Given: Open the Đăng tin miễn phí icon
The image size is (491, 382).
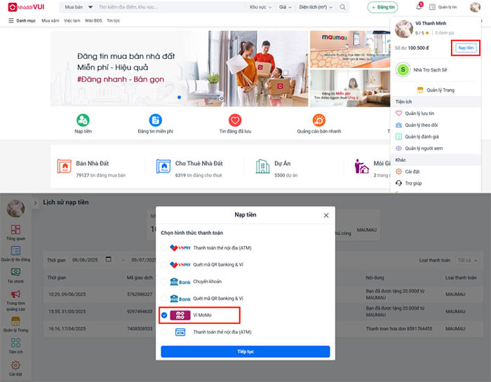Looking at the screenshot, I should (x=155, y=120).
